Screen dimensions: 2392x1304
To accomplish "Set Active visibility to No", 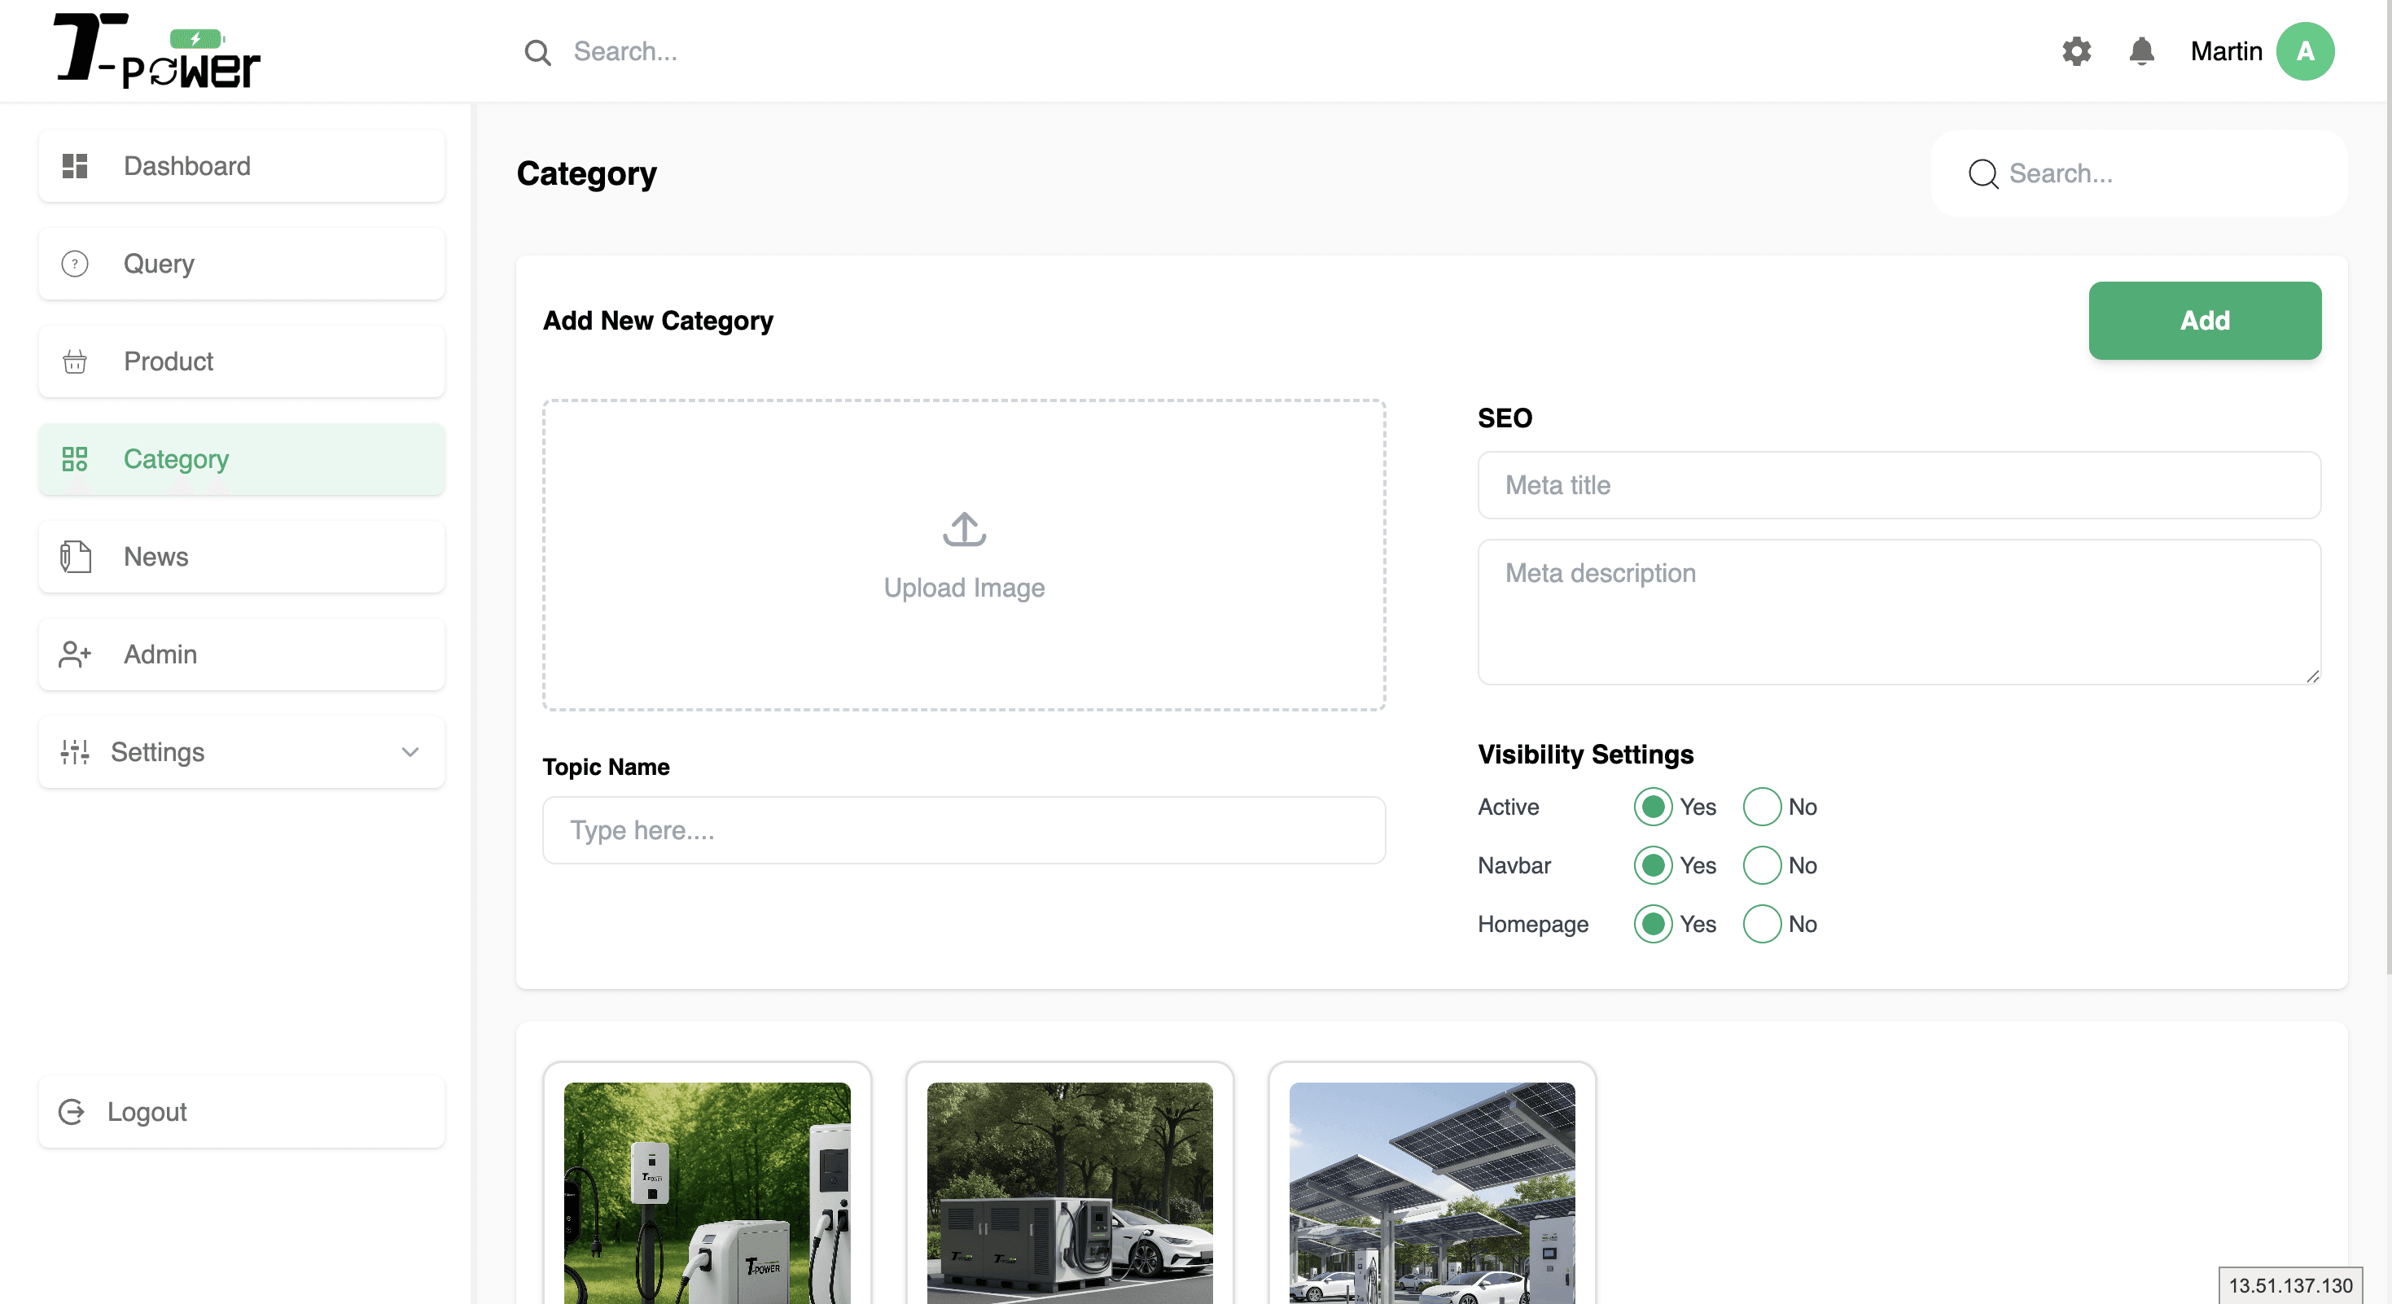I will (x=1763, y=807).
